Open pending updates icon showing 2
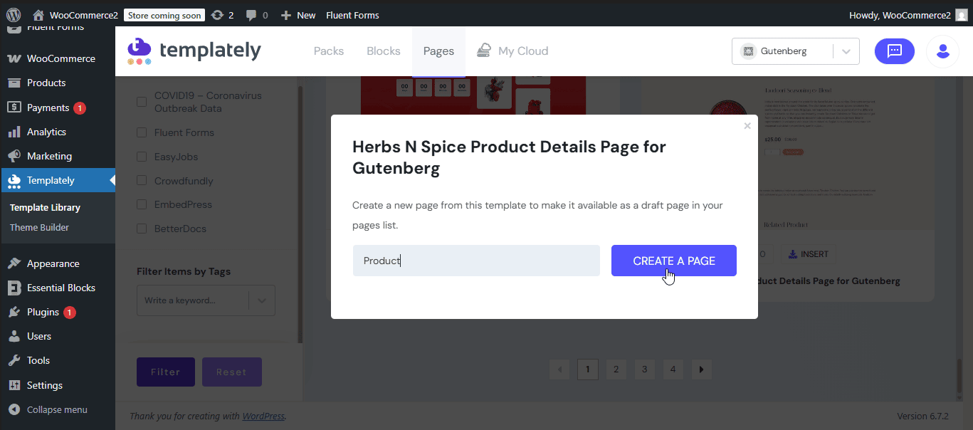 tap(222, 15)
